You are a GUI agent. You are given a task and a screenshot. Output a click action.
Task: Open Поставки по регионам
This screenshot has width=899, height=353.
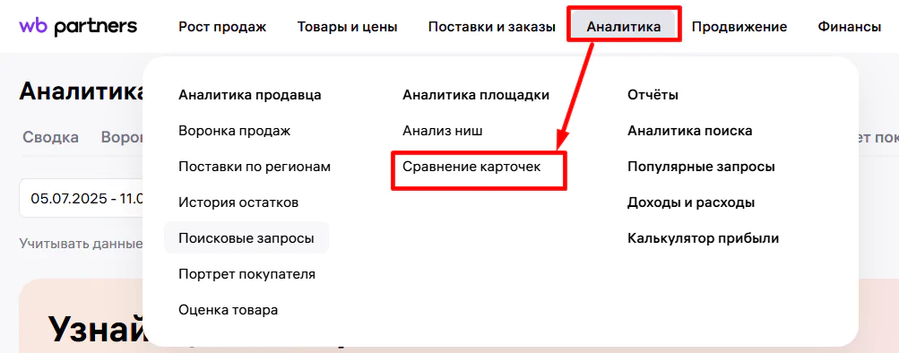pyautogui.click(x=255, y=167)
